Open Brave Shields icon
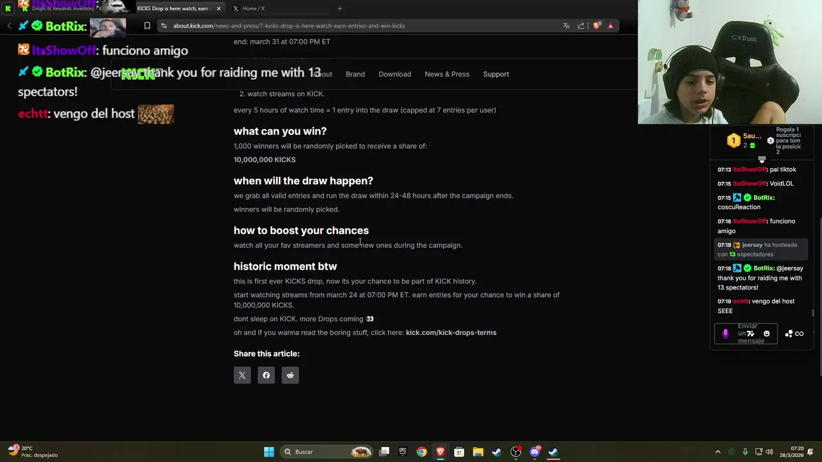 (597, 26)
